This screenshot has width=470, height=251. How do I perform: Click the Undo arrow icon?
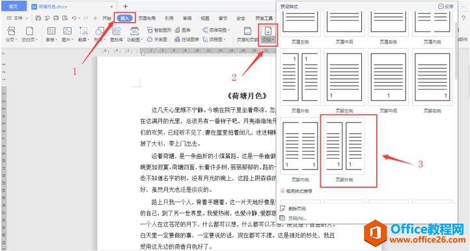(x=74, y=18)
